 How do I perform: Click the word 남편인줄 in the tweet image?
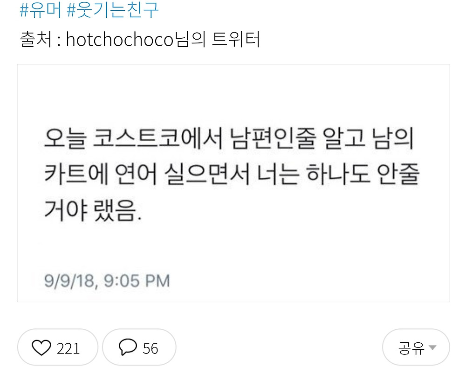tap(273, 138)
